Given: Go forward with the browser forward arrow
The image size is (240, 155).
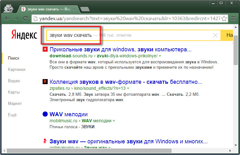Looking at the screenshot, I should (16, 19).
